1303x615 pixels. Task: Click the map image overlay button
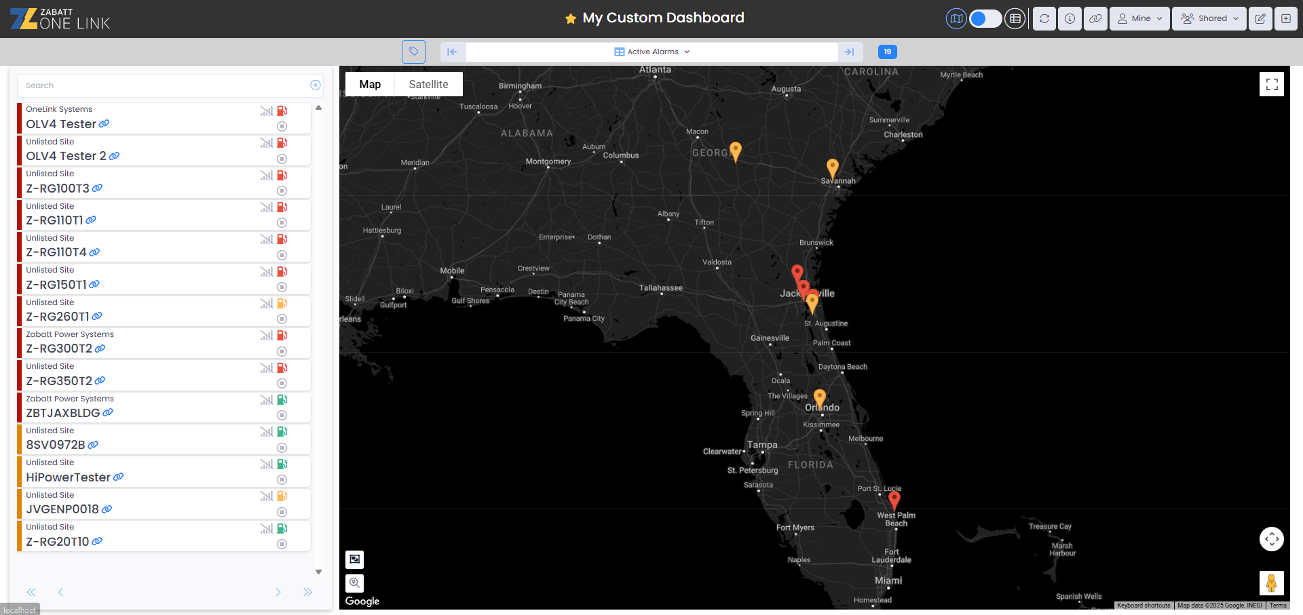355,559
